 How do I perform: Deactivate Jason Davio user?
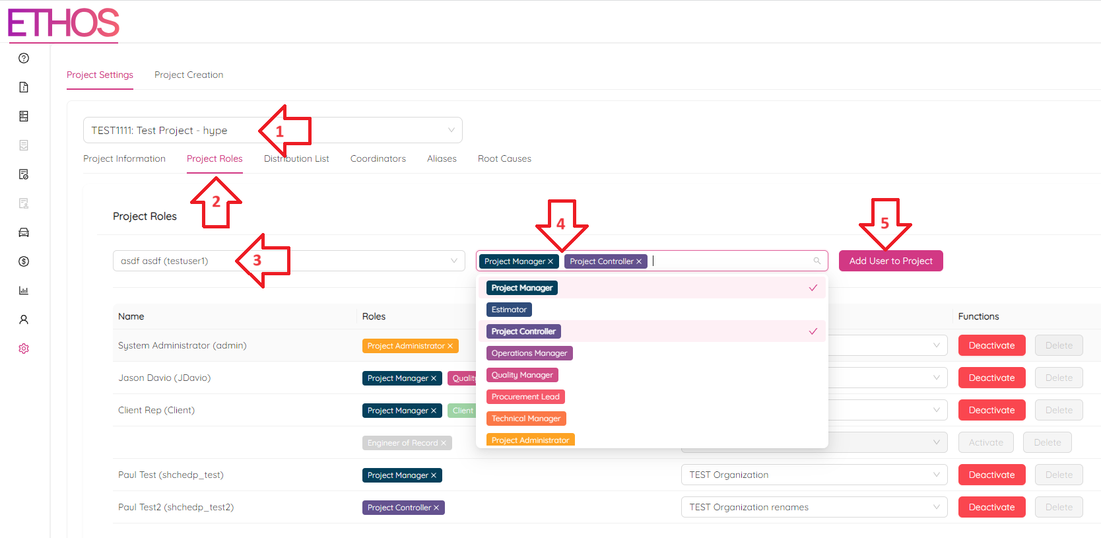pos(991,378)
